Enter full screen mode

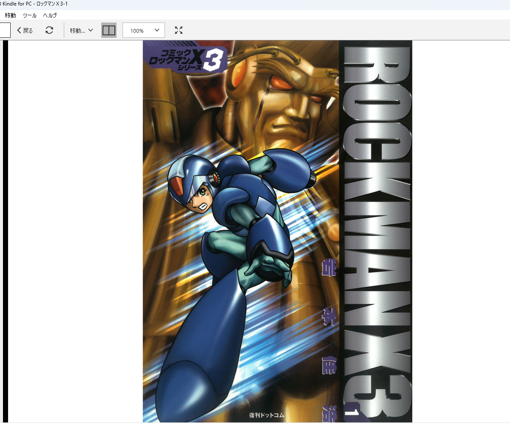click(179, 30)
